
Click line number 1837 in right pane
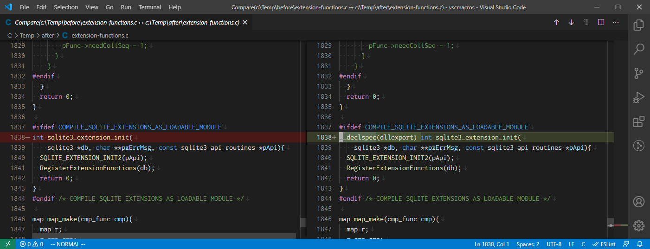[x=324, y=127]
